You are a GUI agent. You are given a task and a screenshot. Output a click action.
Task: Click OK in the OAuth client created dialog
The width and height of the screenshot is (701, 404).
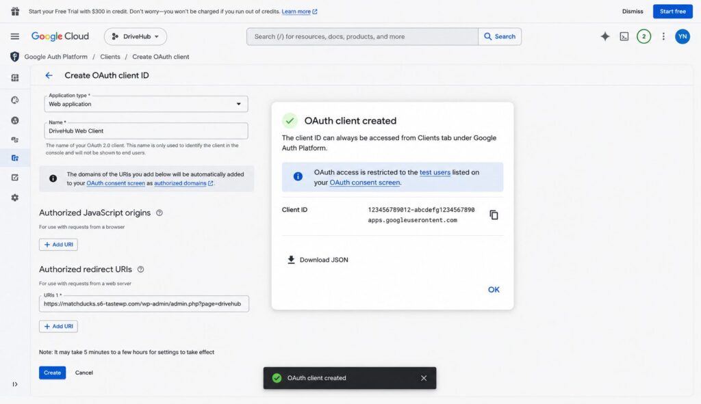[494, 290]
